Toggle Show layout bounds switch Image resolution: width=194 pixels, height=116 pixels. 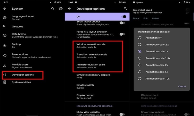point(122,23)
